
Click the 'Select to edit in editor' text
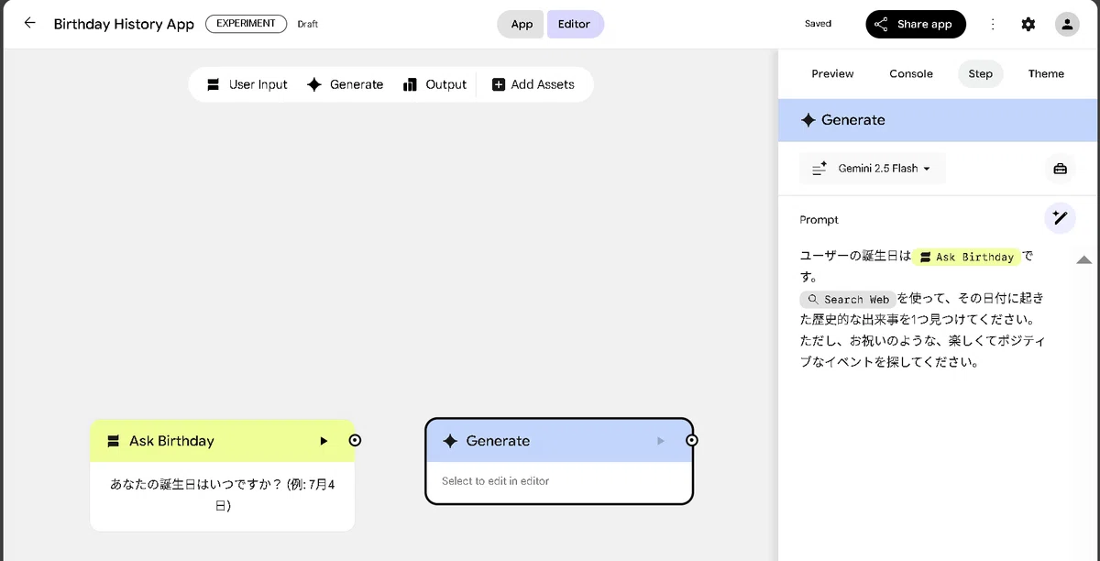[x=495, y=481]
